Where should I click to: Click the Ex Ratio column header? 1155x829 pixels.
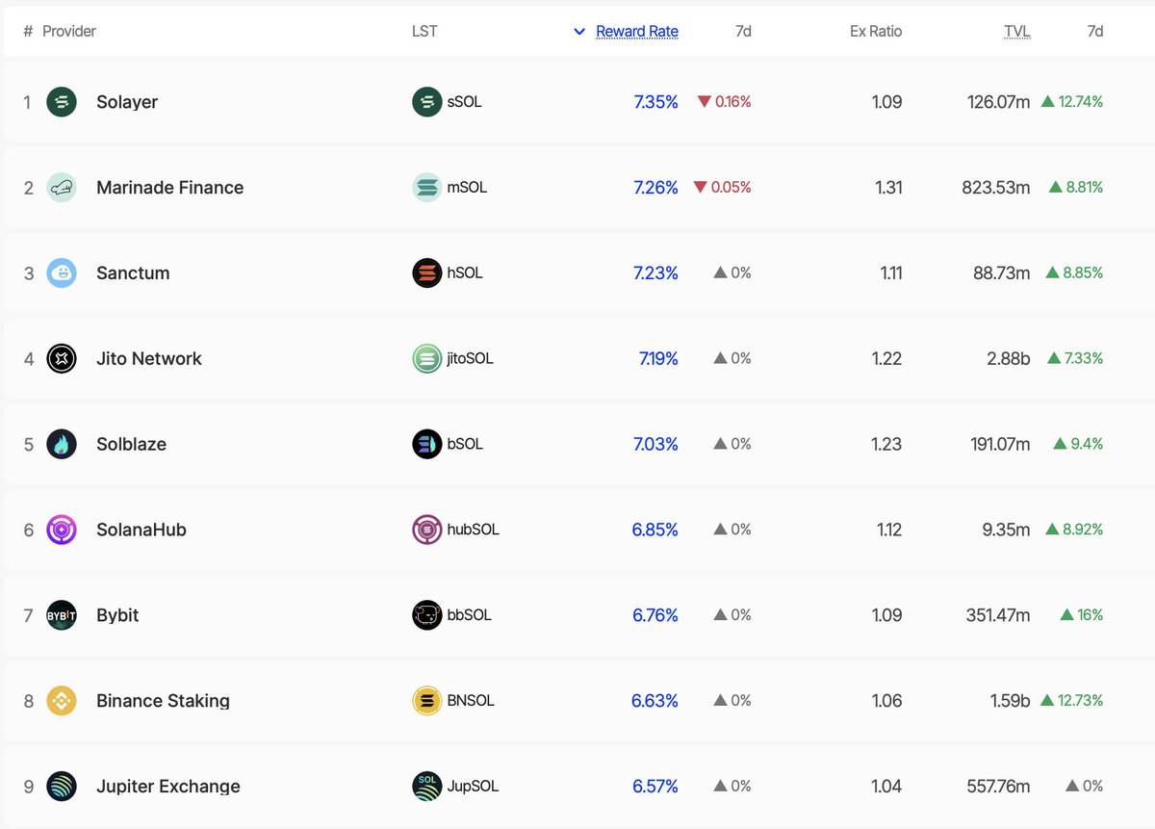[x=876, y=32]
